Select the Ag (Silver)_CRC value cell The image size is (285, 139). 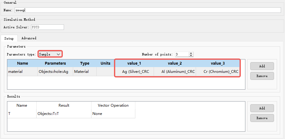[134, 72]
